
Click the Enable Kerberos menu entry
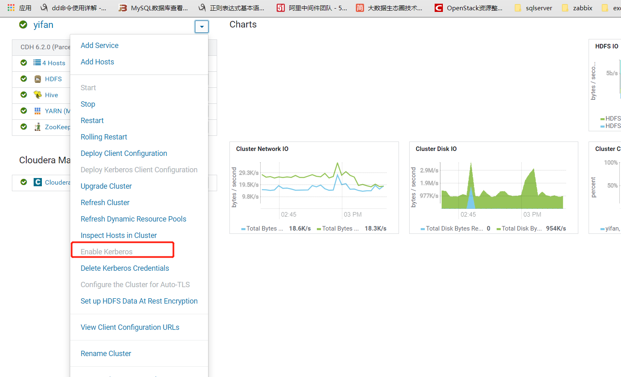(x=106, y=252)
